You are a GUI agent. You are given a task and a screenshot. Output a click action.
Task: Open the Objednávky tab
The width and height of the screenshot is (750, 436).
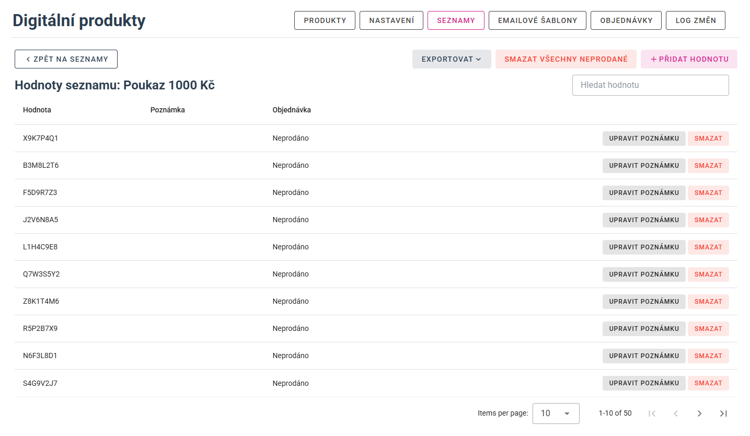coord(626,20)
